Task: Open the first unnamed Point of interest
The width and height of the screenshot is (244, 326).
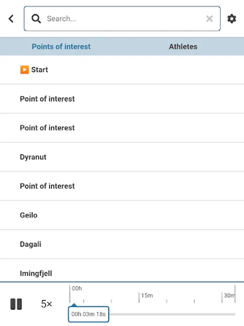Action: point(47,99)
